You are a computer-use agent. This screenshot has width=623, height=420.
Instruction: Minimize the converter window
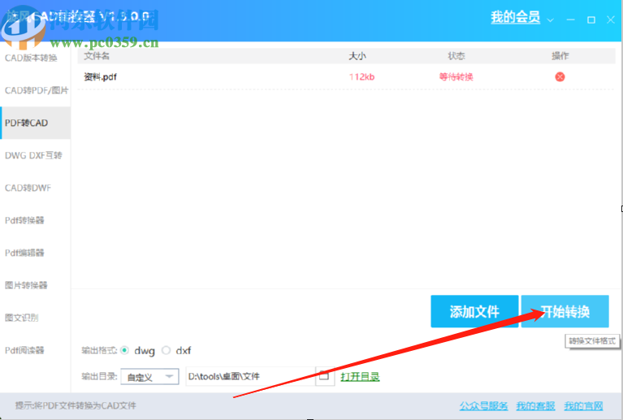click(x=571, y=19)
